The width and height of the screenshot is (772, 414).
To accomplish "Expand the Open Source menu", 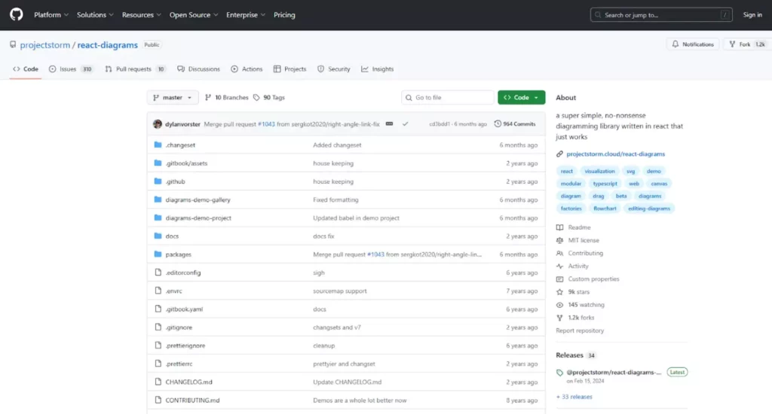I will click(x=194, y=15).
